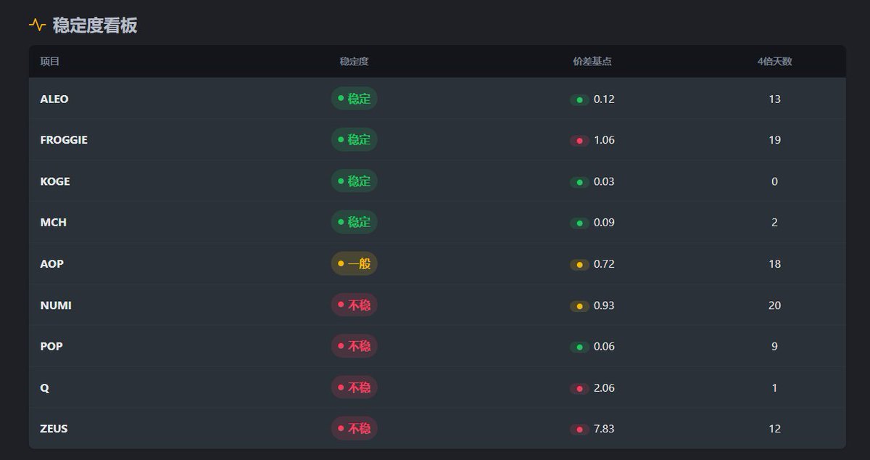Click the 4倍天数 column header
This screenshot has height=460, width=870.
(774, 62)
